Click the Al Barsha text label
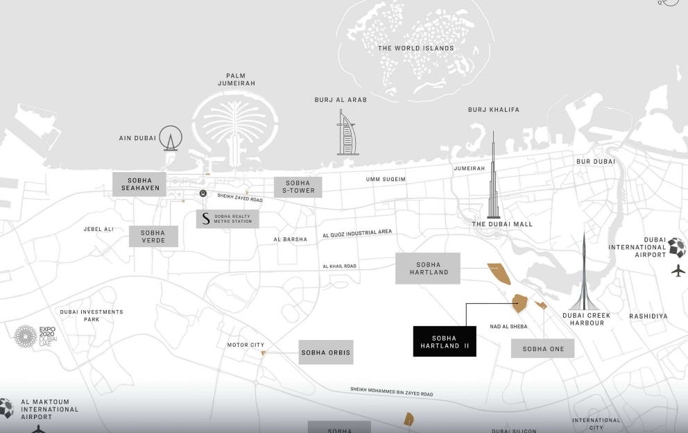This screenshot has width=688, height=433. pos(291,239)
